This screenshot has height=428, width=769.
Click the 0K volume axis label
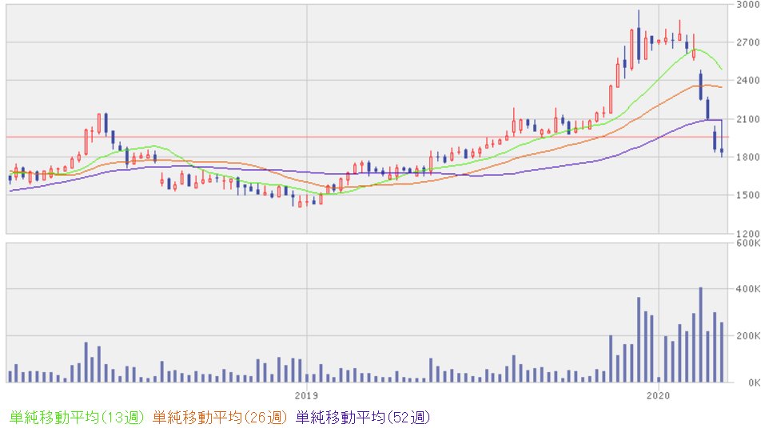click(x=754, y=382)
